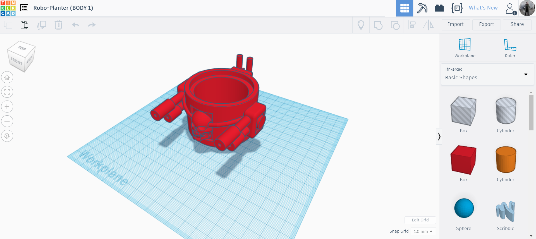Viewport: 536px width, 239px height.
Task: Open the Basic Shapes category dropdown
Action: pyautogui.click(x=487, y=74)
